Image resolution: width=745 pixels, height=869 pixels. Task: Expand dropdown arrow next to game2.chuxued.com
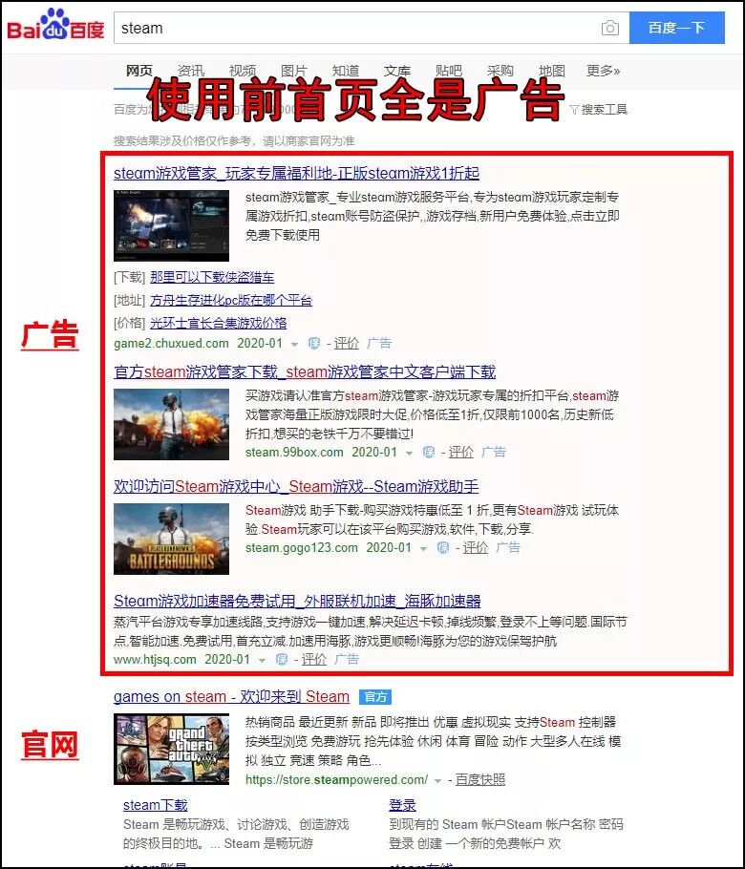[x=294, y=344]
